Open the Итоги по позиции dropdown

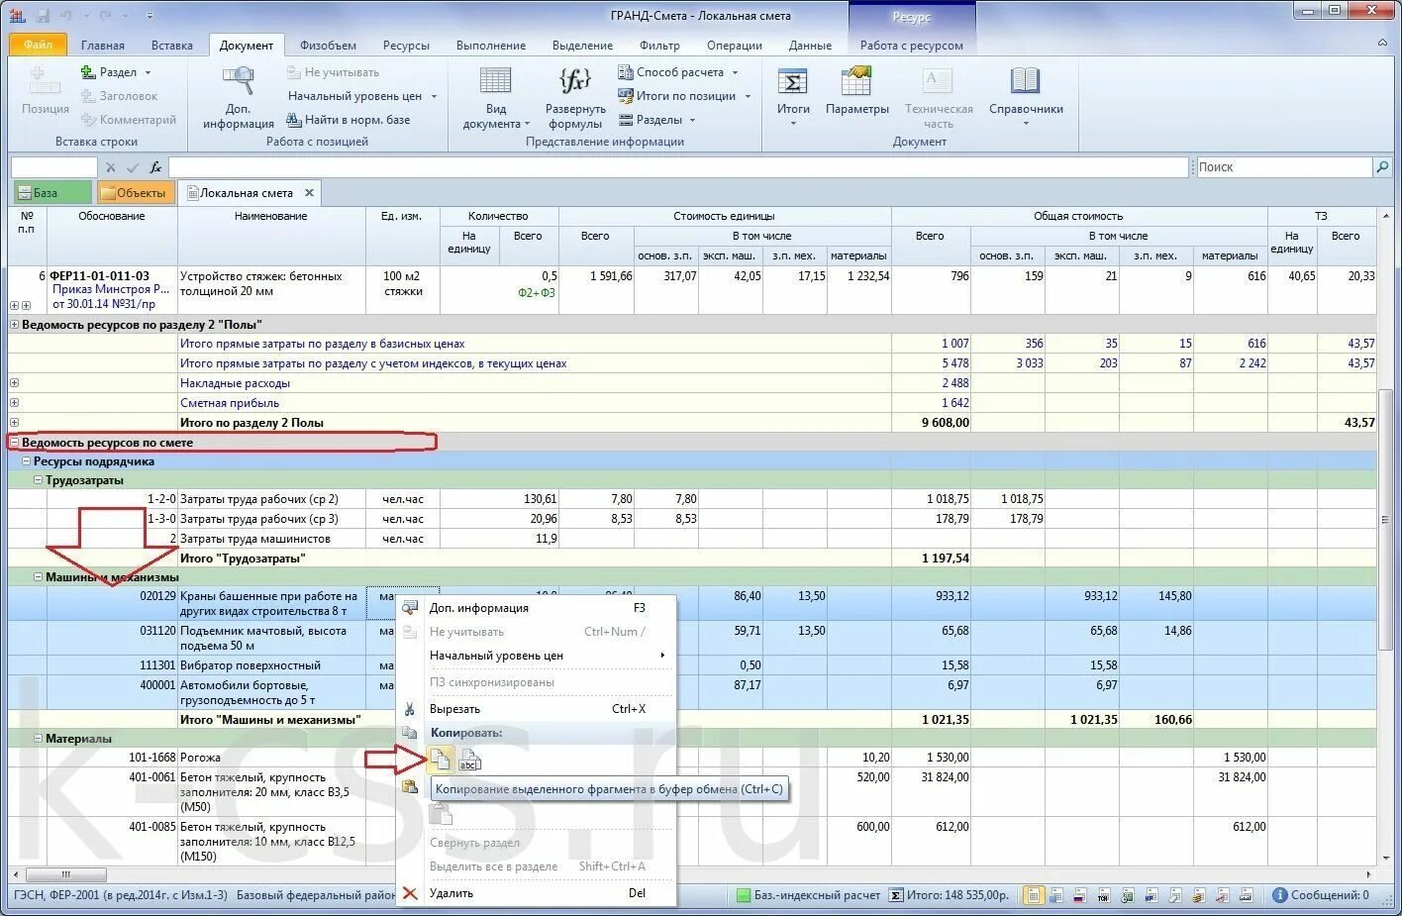click(x=684, y=96)
